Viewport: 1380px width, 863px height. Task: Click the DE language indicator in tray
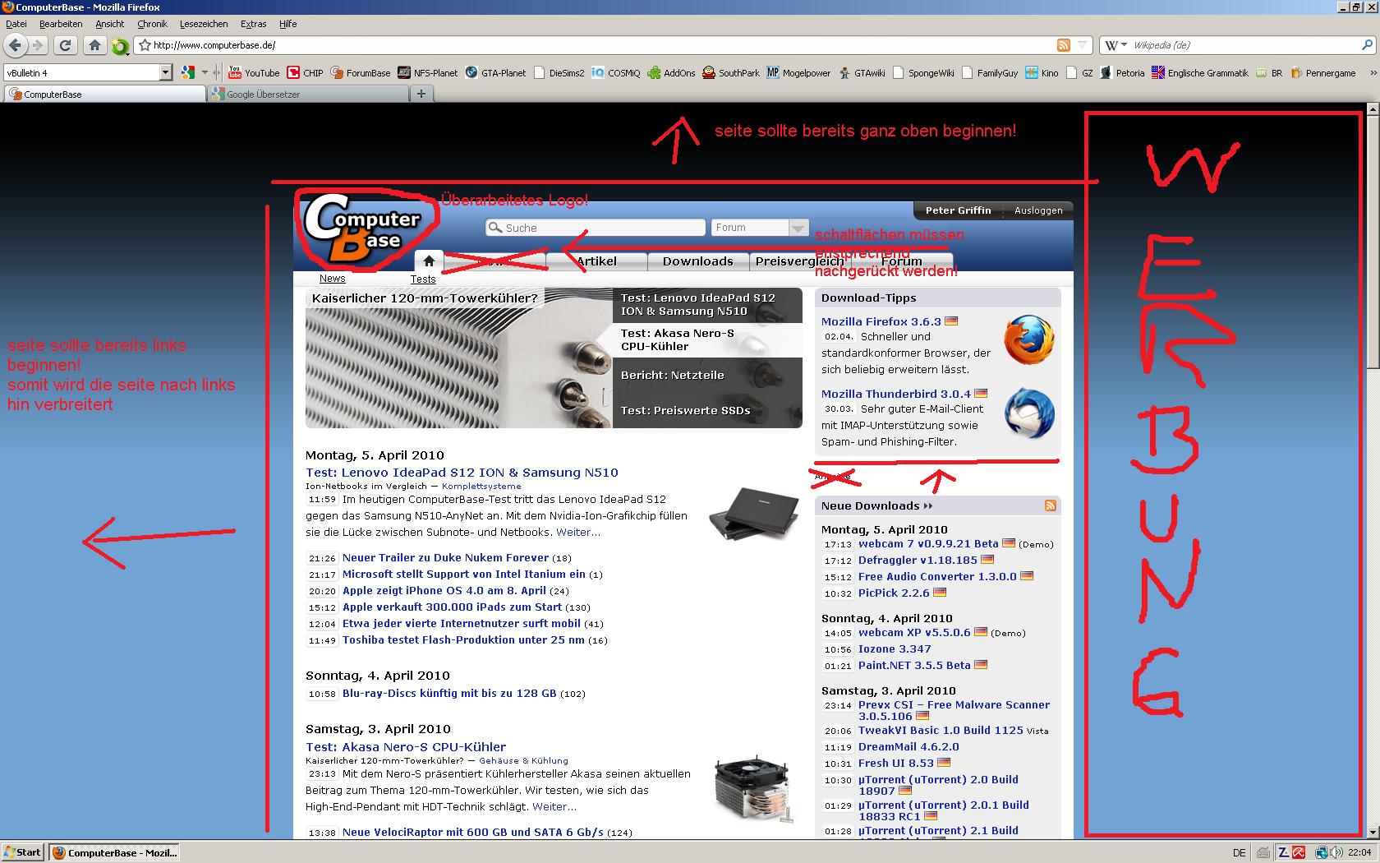click(1240, 852)
